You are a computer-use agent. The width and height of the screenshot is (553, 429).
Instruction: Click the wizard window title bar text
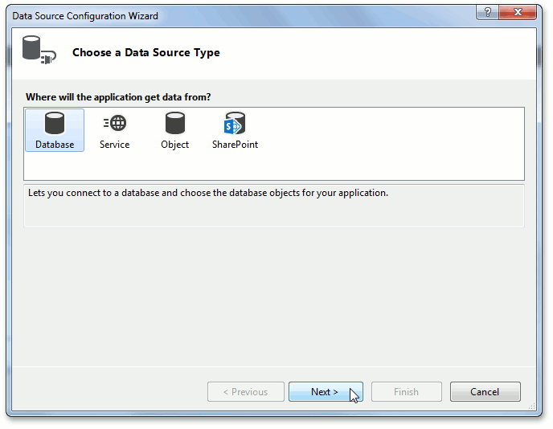point(85,16)
